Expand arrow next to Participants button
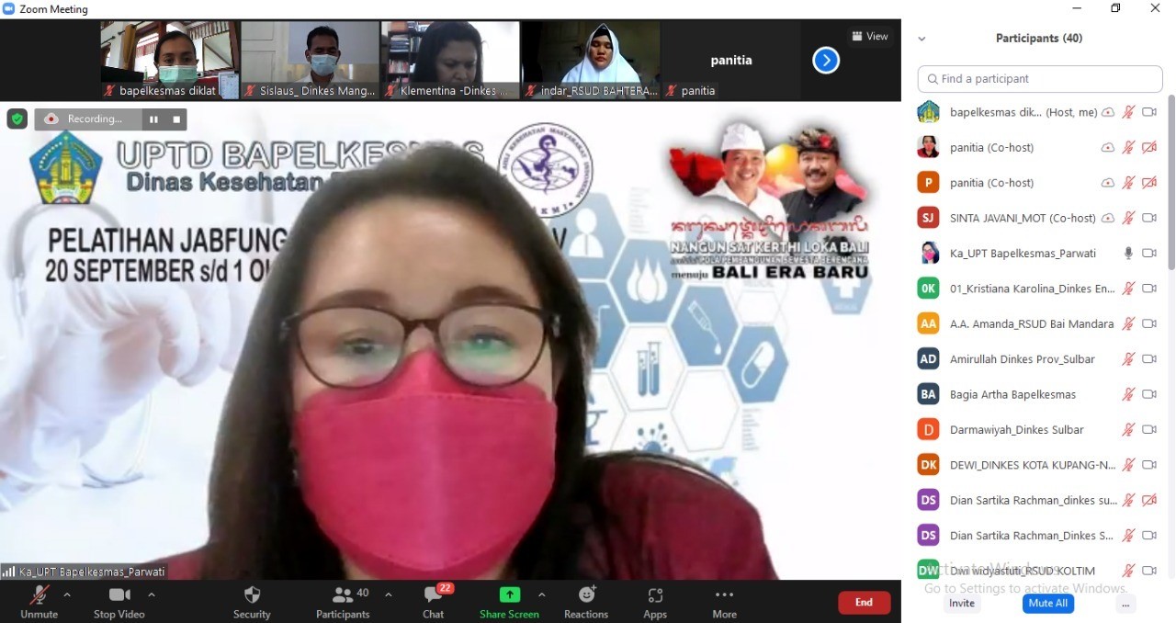 [388, 595]
